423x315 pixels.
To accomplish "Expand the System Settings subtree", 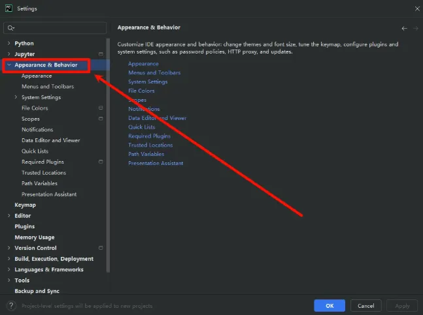I will tap(16, 97).
